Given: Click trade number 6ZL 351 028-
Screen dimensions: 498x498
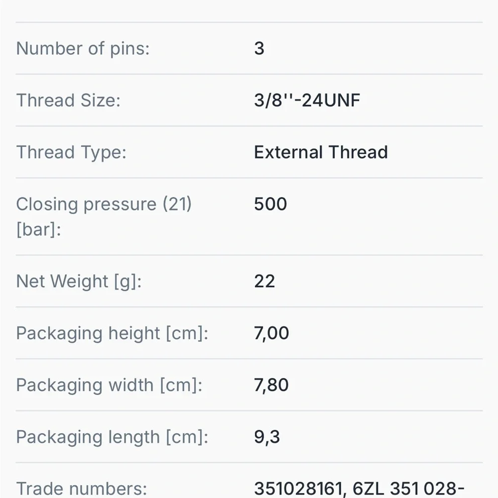Looking at the screenshot, I should coord(408,489).
